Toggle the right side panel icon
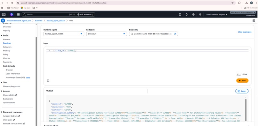Image resolution: width=258 pixels, height=126 pixels. pos(254,20)
